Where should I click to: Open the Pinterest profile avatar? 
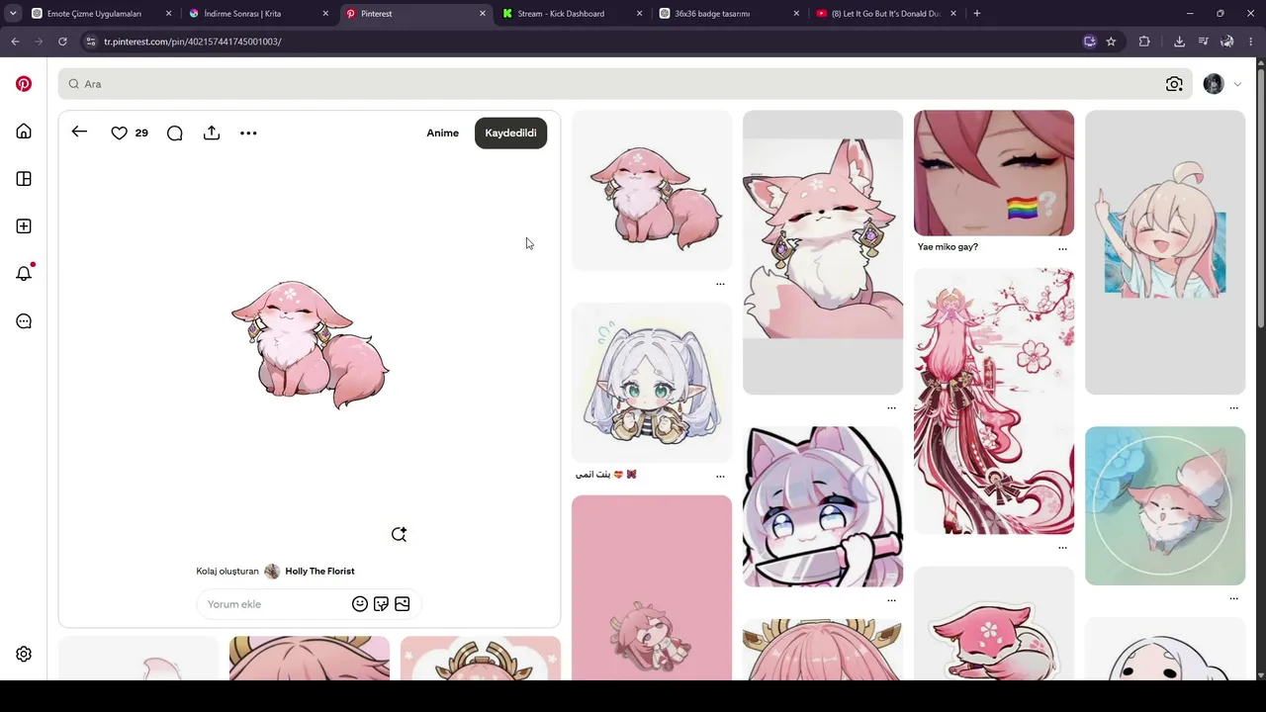pyautogui.click(x=1214, y=84)
